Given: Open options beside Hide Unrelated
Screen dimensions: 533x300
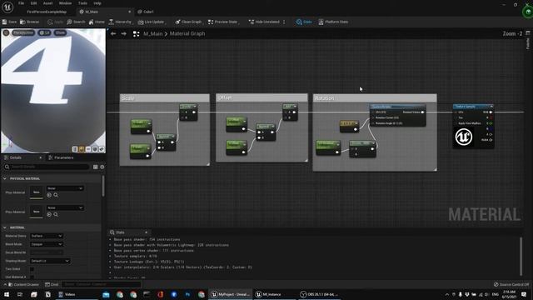Looking at the screenshot, I should point(284,22).
